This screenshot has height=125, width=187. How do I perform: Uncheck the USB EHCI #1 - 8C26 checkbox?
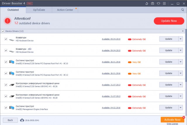[x=6, y=85]
